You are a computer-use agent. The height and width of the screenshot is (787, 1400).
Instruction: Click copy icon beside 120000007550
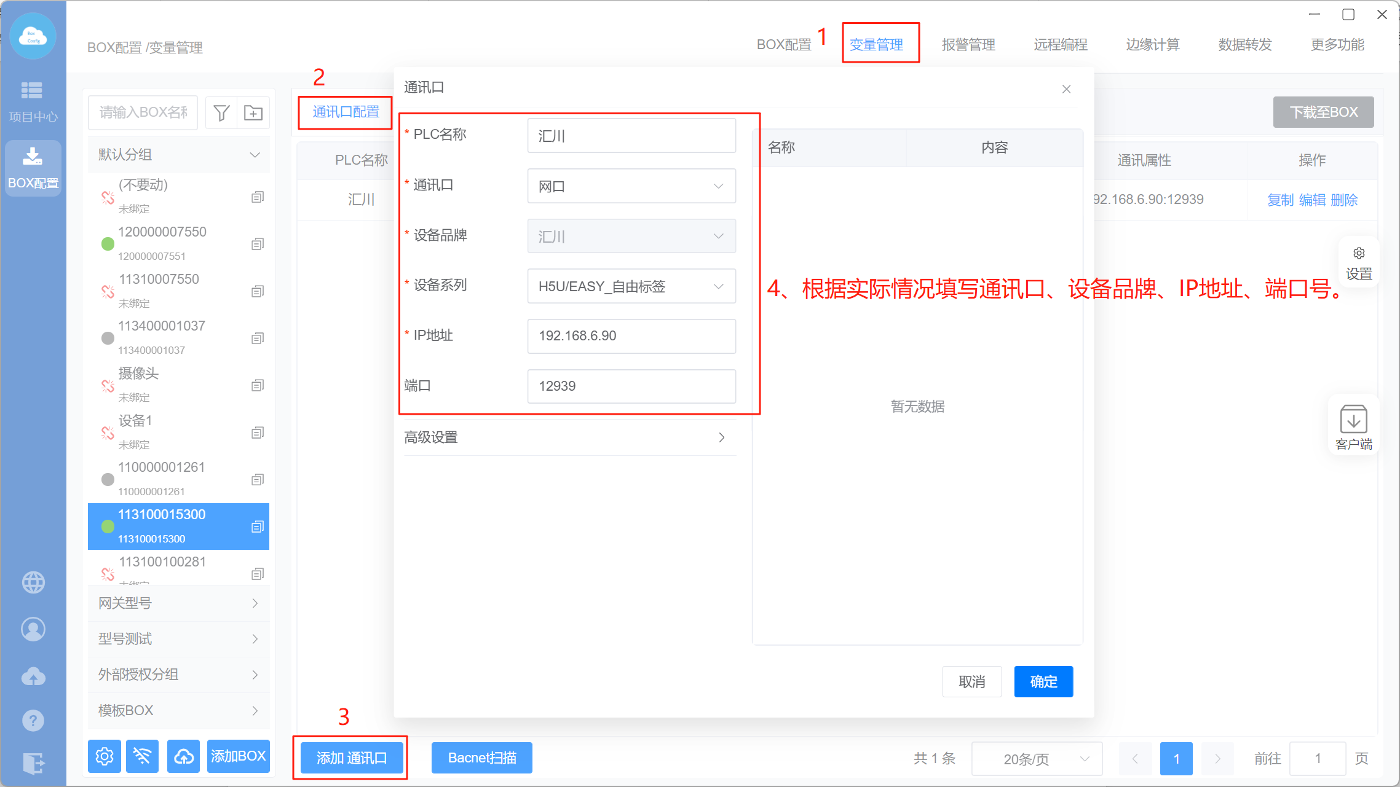[x=258, y=244]
